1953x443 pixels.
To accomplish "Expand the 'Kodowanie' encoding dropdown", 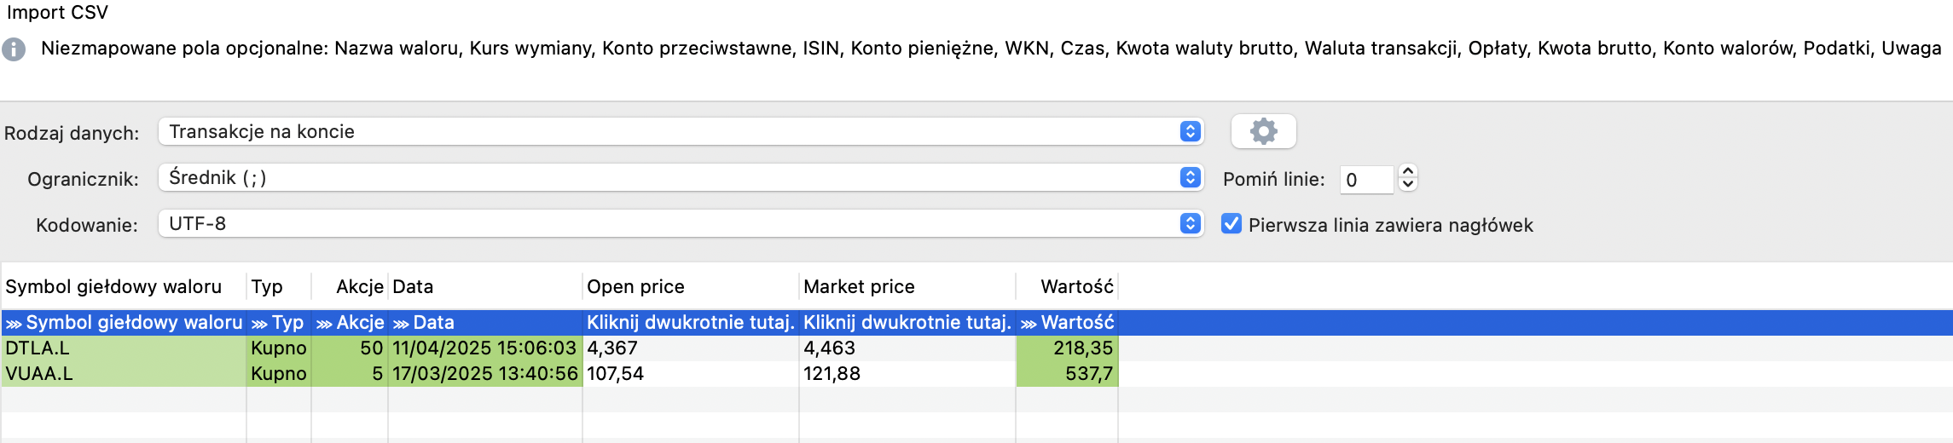I will point(680,223).
